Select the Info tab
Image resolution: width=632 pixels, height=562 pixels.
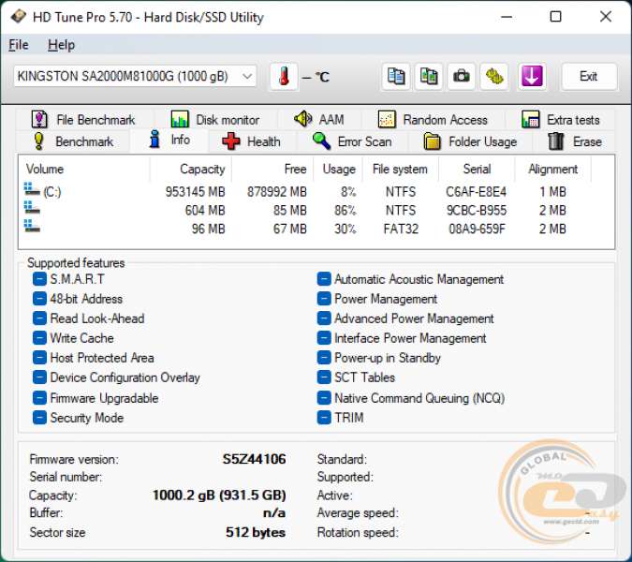[x=169, y=140]
